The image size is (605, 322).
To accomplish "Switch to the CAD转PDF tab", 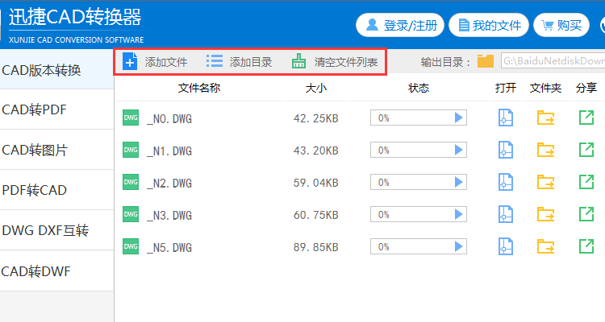I will pos(56,109).
